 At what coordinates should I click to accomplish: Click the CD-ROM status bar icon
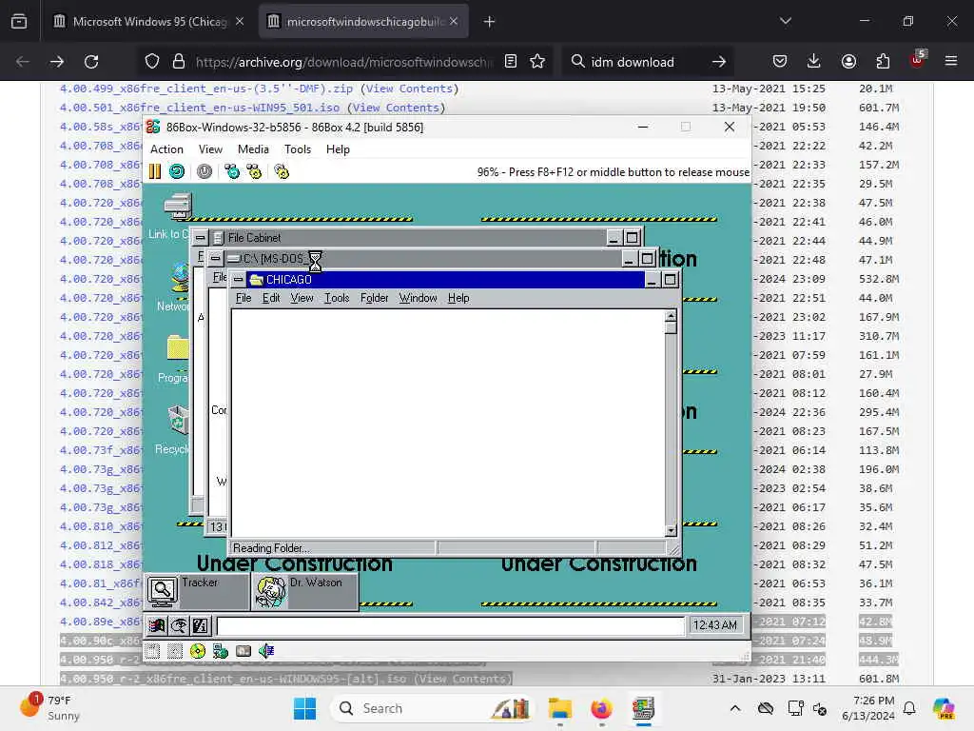198,651
